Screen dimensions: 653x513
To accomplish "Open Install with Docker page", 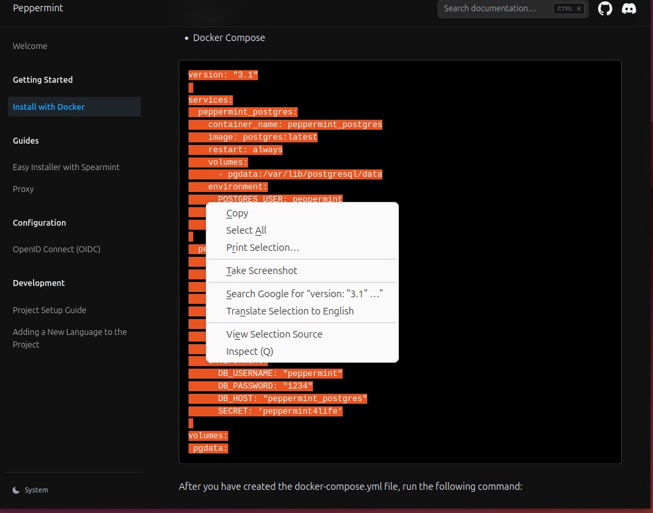I will pyautogui.click(x=74, y=107).
